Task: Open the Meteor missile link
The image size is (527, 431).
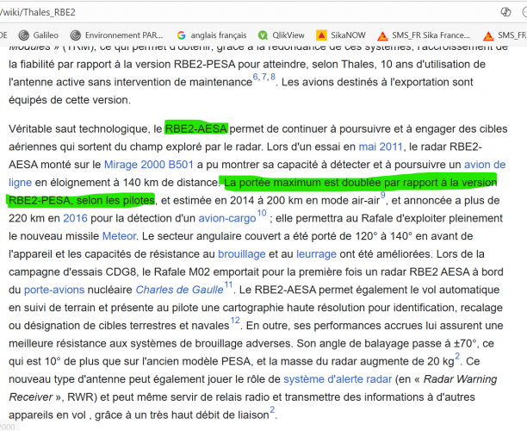Action: click(x=119, y=236)
